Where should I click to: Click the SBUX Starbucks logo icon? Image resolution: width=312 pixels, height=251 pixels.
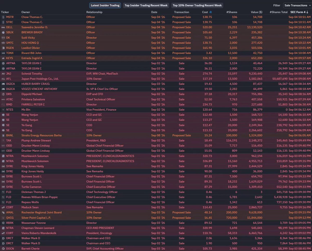coord(3,32)
